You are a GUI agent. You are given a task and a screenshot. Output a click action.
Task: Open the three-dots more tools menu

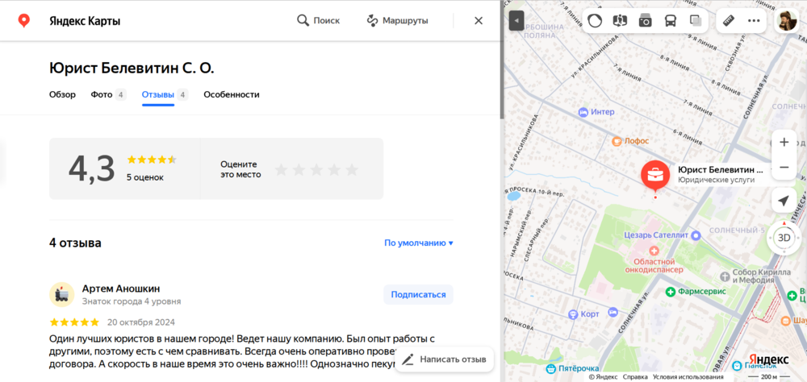click(x=754, y=21)
